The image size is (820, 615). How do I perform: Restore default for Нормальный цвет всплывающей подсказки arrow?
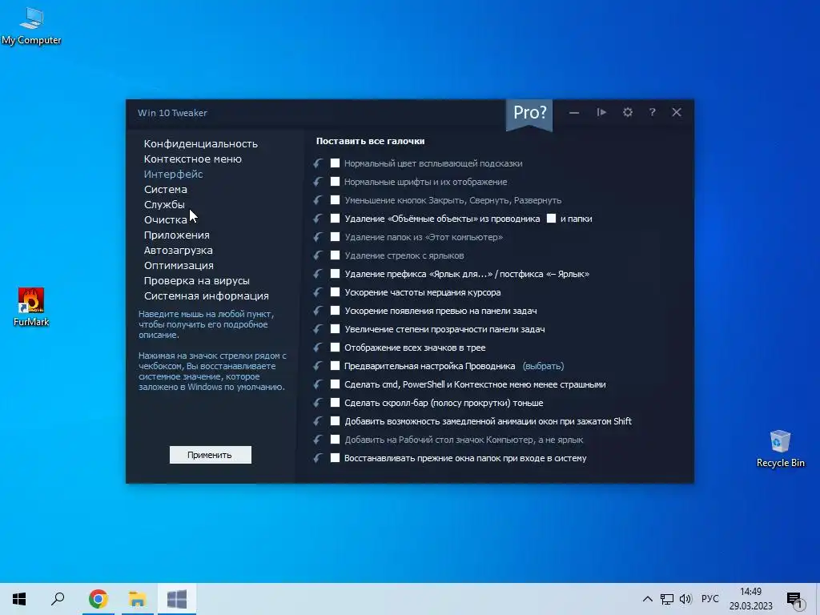317,163
